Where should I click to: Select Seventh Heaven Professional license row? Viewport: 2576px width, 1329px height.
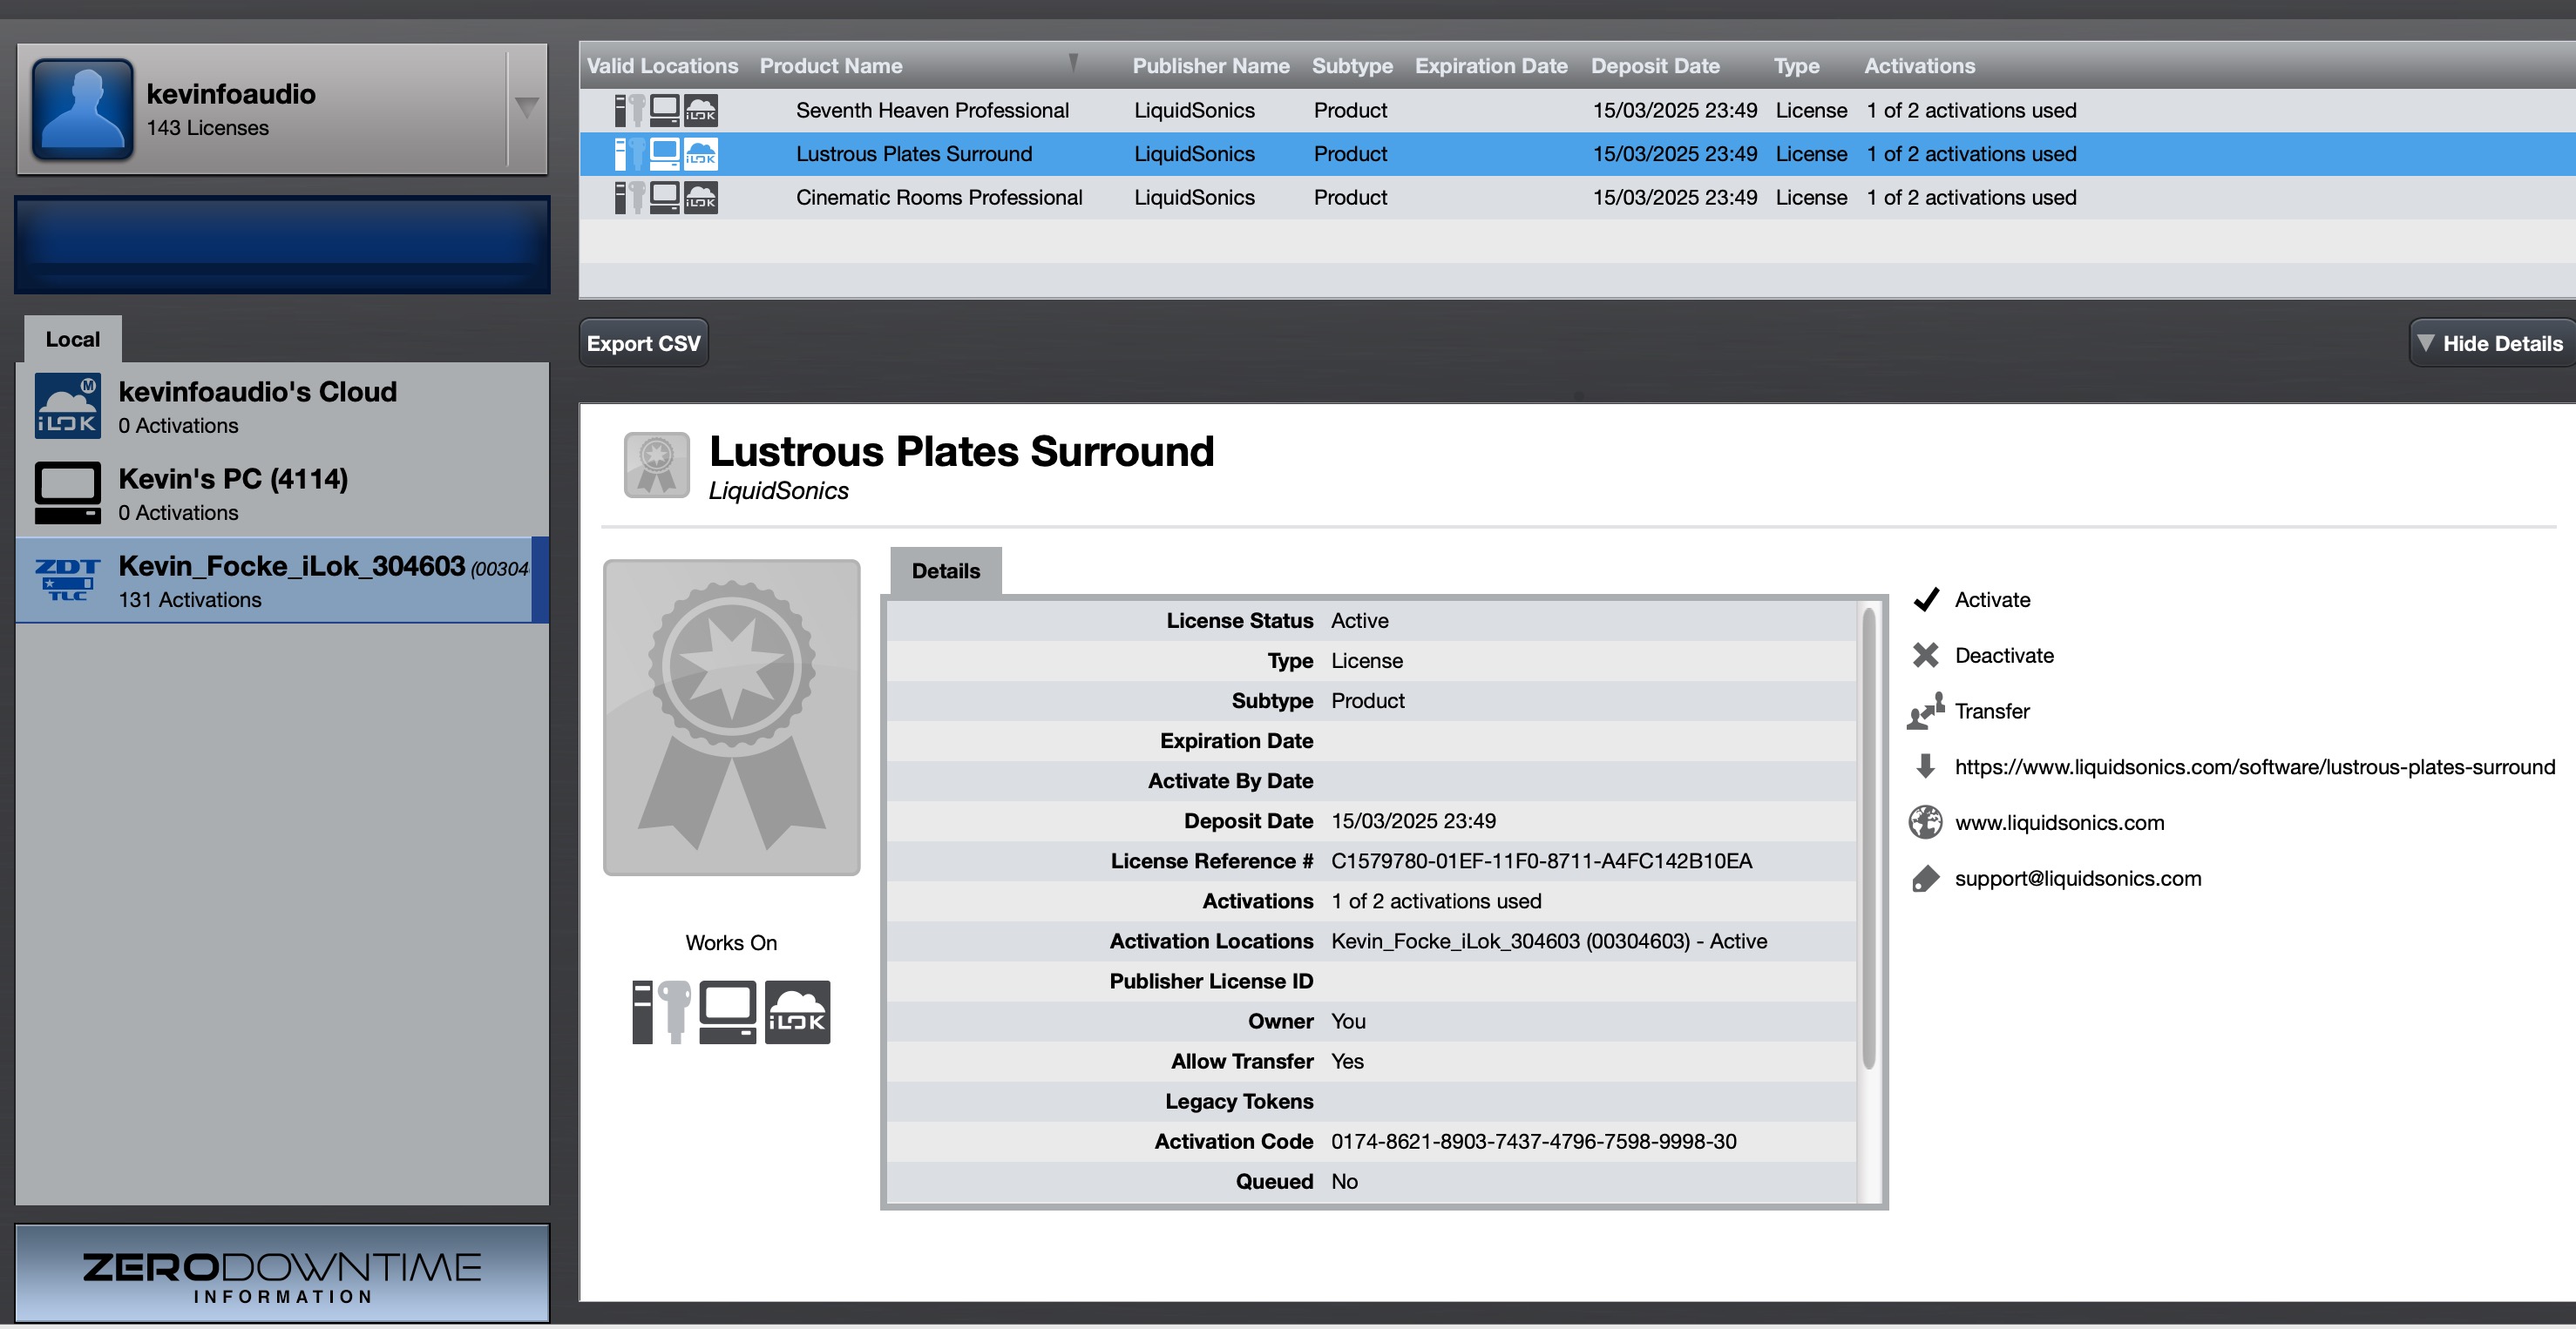coord(1577,111)
